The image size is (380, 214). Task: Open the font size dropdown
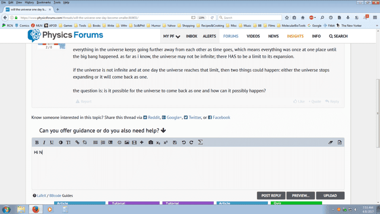(68, 143)
